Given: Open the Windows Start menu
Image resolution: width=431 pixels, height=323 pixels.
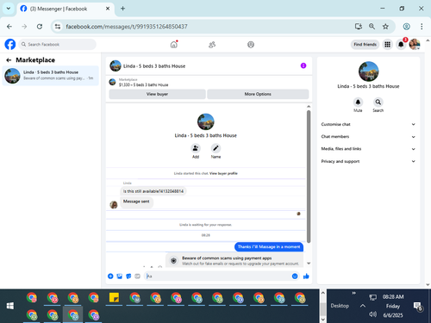Looking at the screenshot, I should tap(10, 306).
